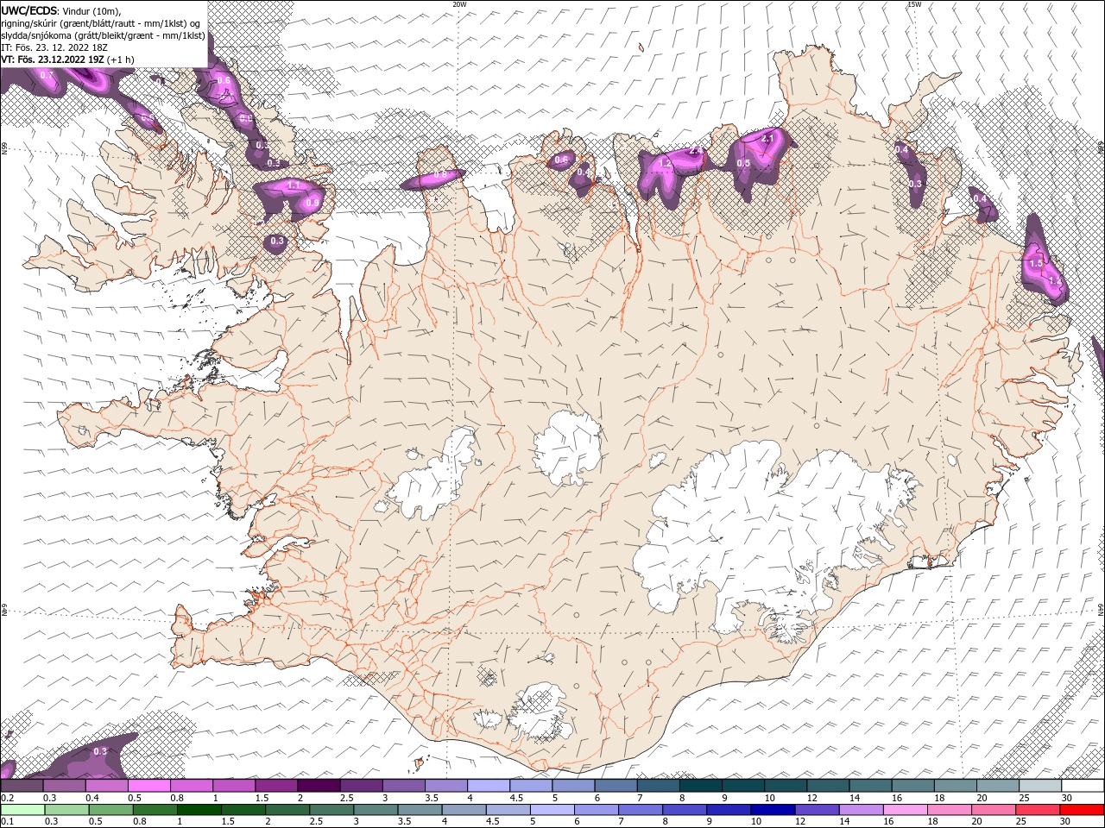Select the dark teal snow swatch between 8 and 9
1105x828 pixels.
point(700,786)
